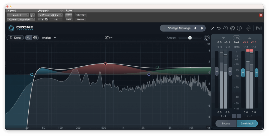The height and width of the screenshot is (136, 269).
Task: Toggle the input gain link icon
Action: [x=223, y=116]
